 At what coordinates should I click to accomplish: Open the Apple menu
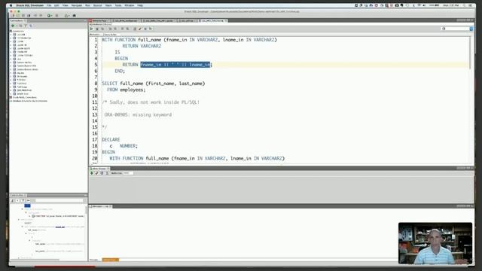click(x=11, y=5)
